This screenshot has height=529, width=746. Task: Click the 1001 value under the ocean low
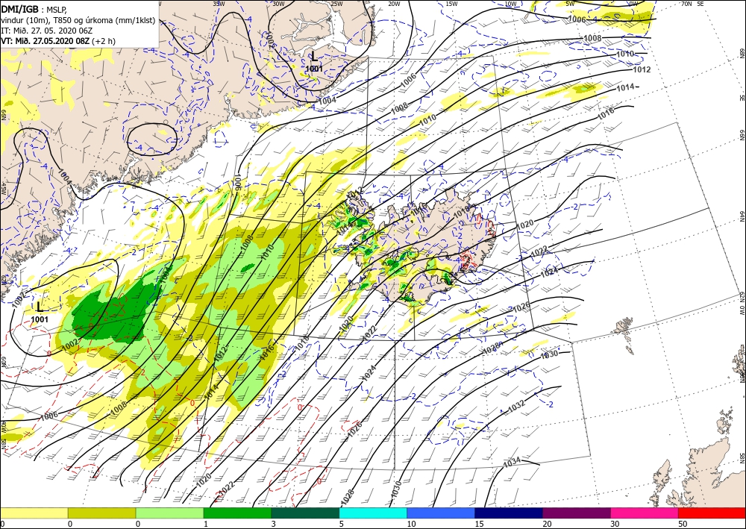40,319
